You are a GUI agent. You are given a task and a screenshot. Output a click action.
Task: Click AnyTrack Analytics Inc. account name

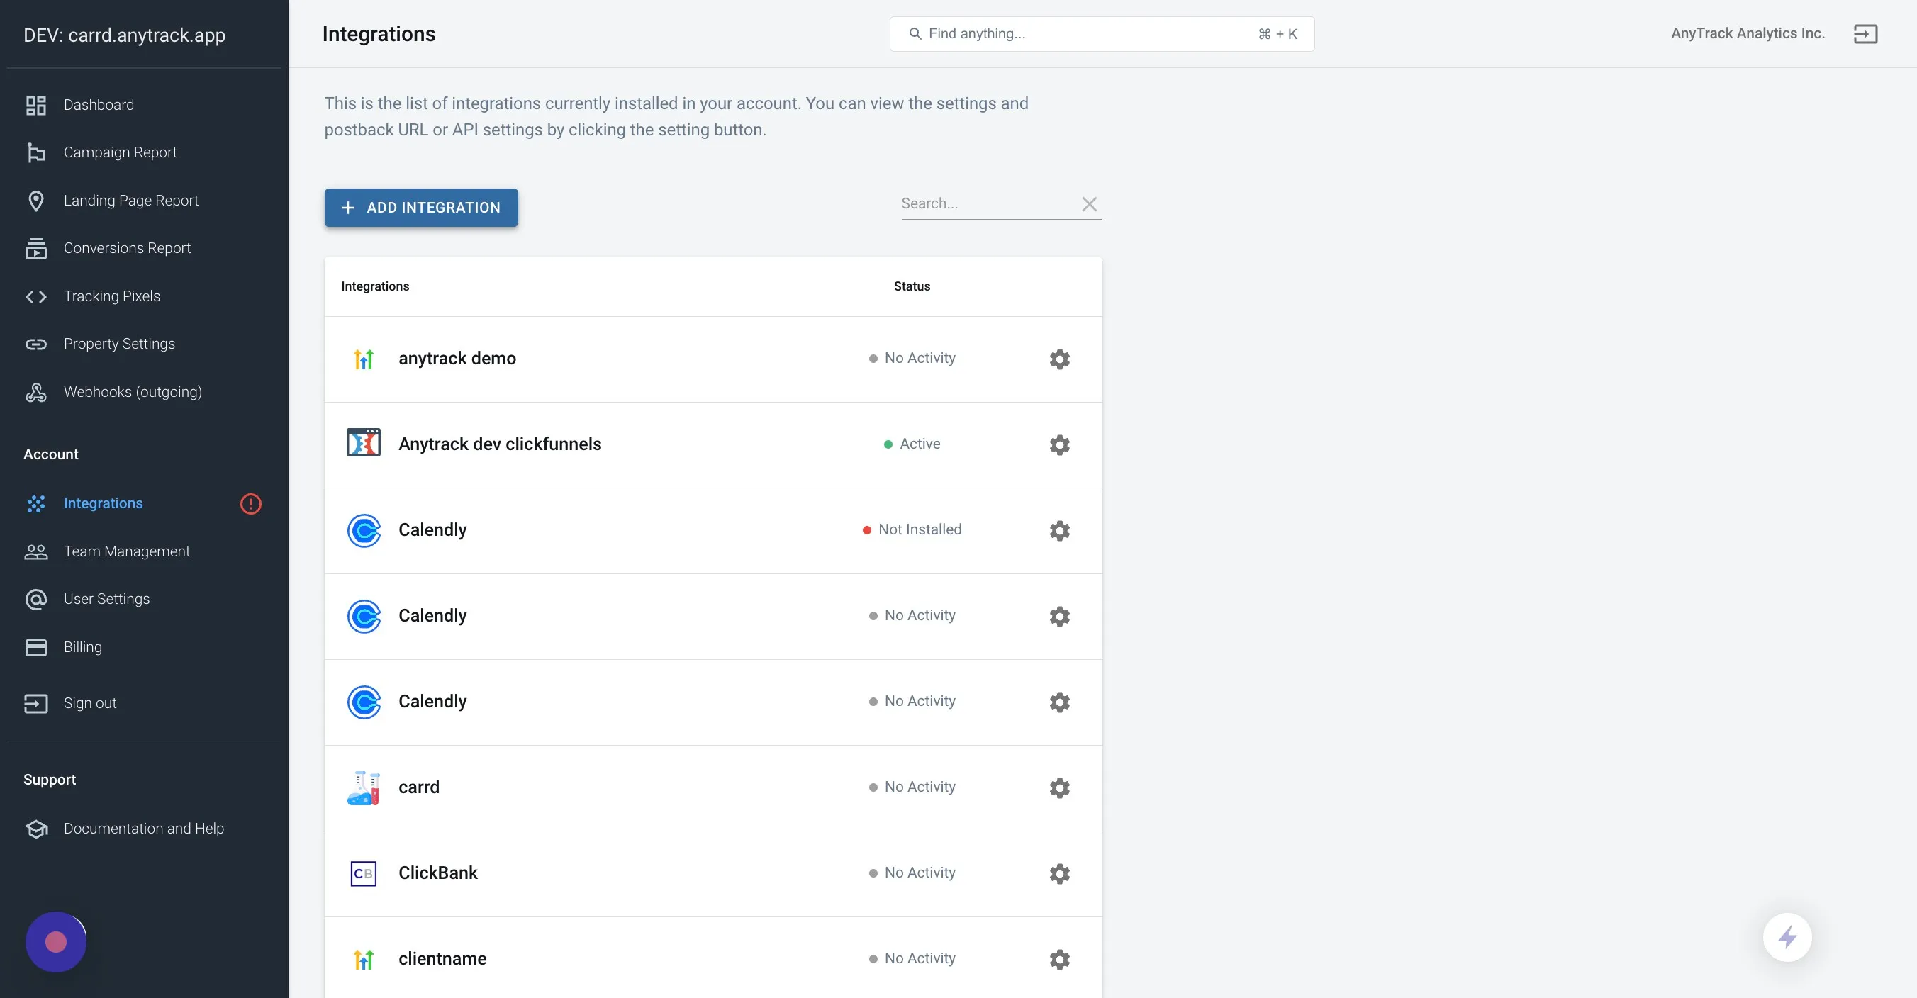coord(1748,33)
